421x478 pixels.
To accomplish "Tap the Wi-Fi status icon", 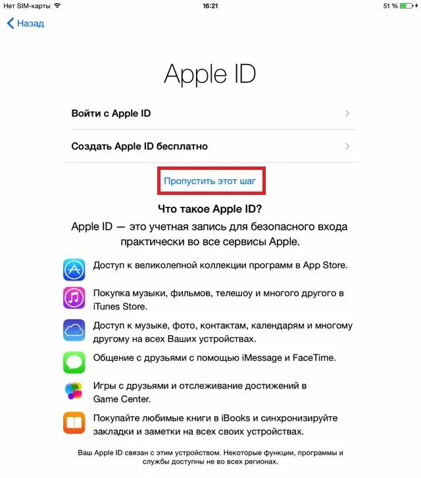I will coord(57,5).
